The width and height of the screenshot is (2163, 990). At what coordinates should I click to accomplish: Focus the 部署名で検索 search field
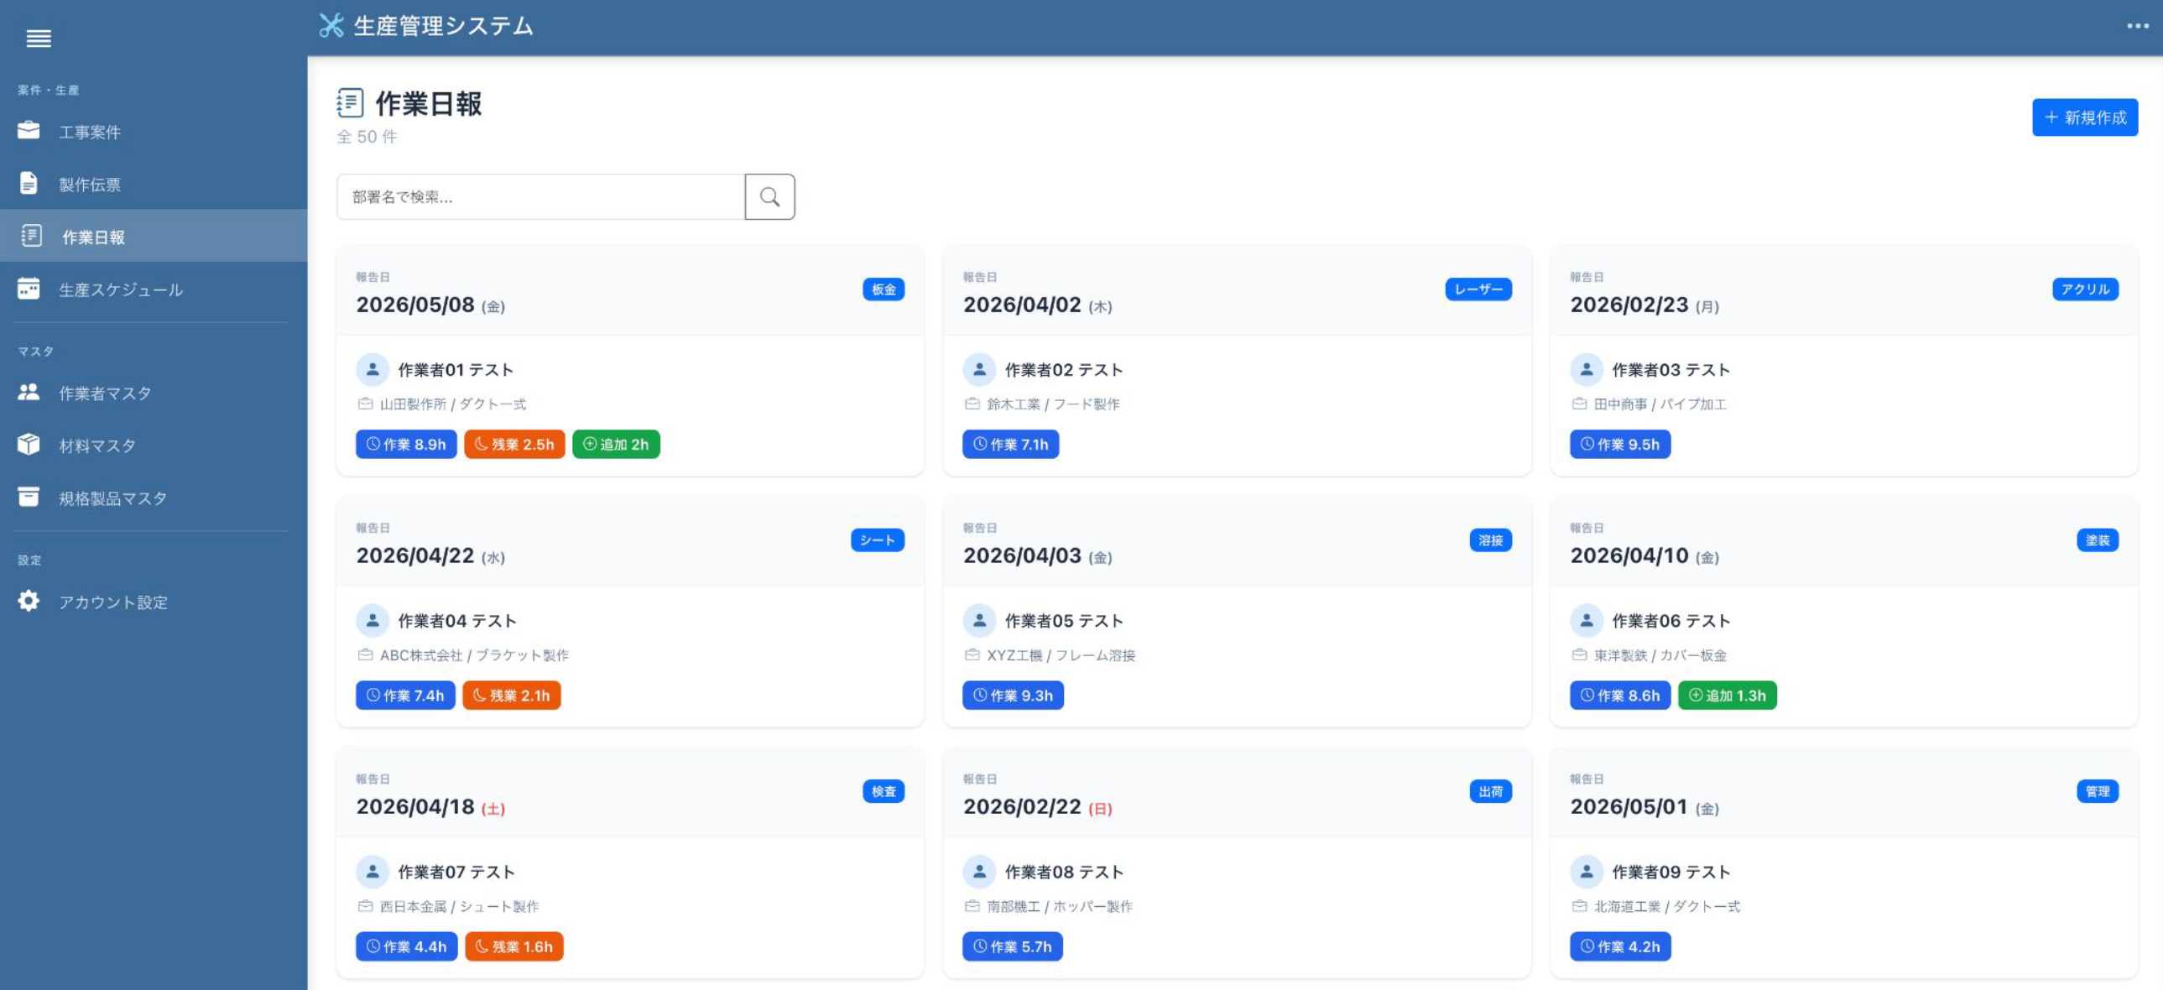click(x=540, y=196)
